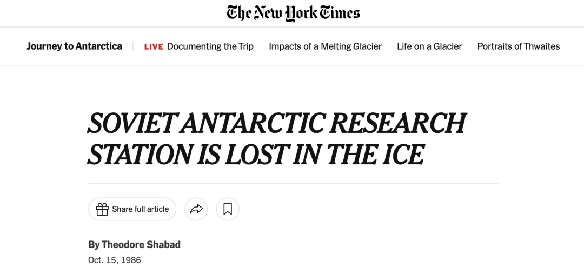584x274 pixels.
Task: Go to The New York Times logo homepage
Action: pyautogui.click(x=293, y=13)
